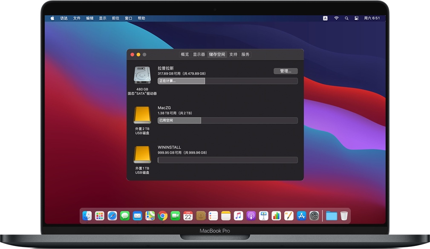
Task: Switch to the 概览 tab
Action: pyautogui.click(x=185, y=54)
